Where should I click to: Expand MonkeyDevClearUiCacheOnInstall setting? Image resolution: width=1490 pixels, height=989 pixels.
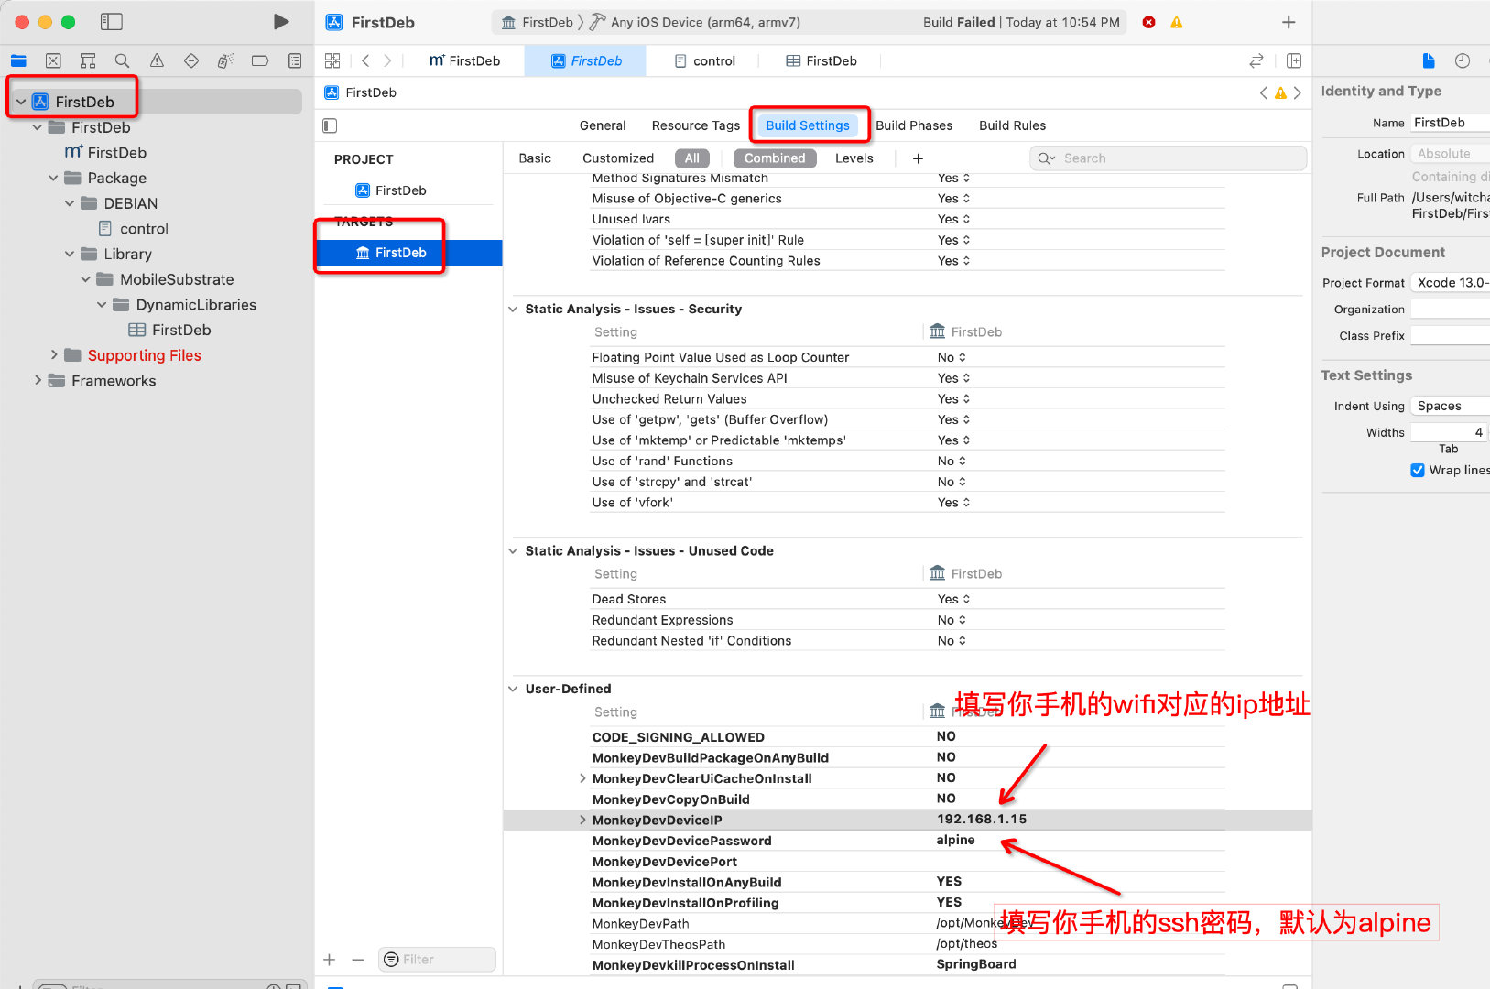pos(582,778)
